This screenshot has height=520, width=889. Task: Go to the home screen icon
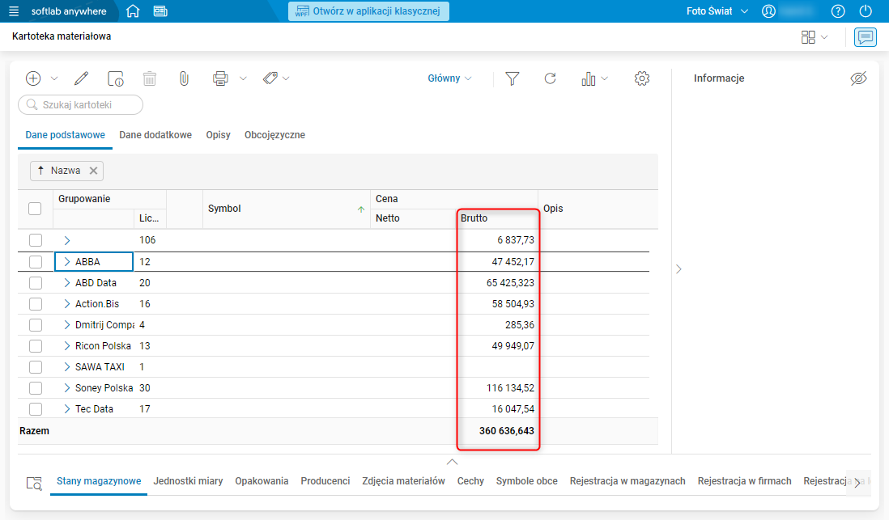point(133,11)
